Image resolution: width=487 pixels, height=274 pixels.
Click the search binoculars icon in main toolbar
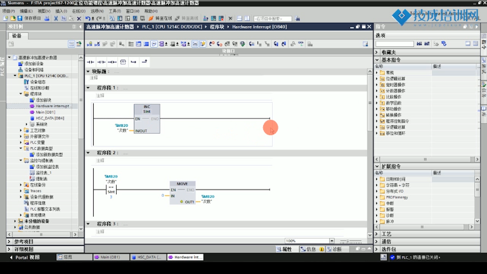(x=297, y=18)
